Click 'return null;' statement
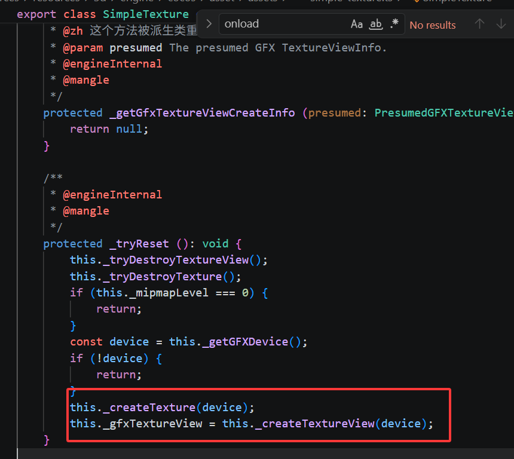The width and height of the screenshot is (514, 459). click(x=109, y=129)
